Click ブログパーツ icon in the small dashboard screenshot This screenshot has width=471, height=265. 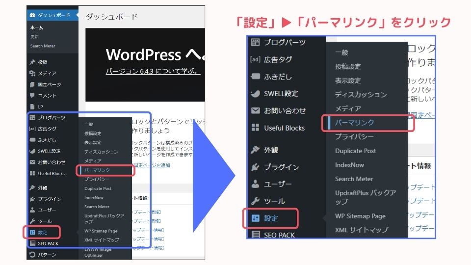click(x=32, y=117)
